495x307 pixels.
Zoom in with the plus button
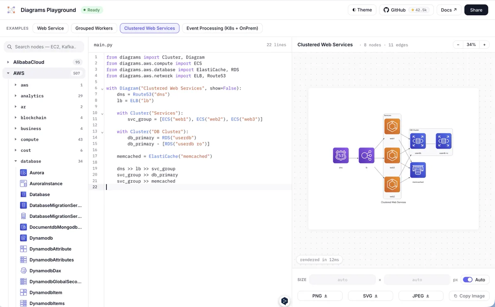pos(484,45)
